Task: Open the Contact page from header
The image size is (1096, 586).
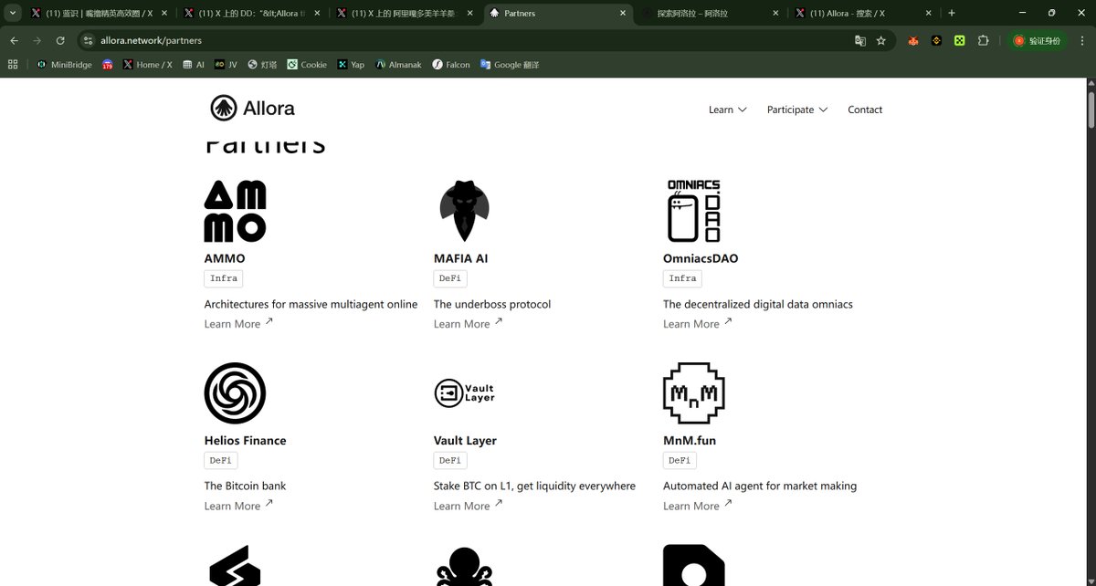Action: coord(865,110)
